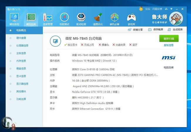Click the 16 GB DDR4 3000MHz memory value
The height and width of the screenshot is (132, 191).
91,81
